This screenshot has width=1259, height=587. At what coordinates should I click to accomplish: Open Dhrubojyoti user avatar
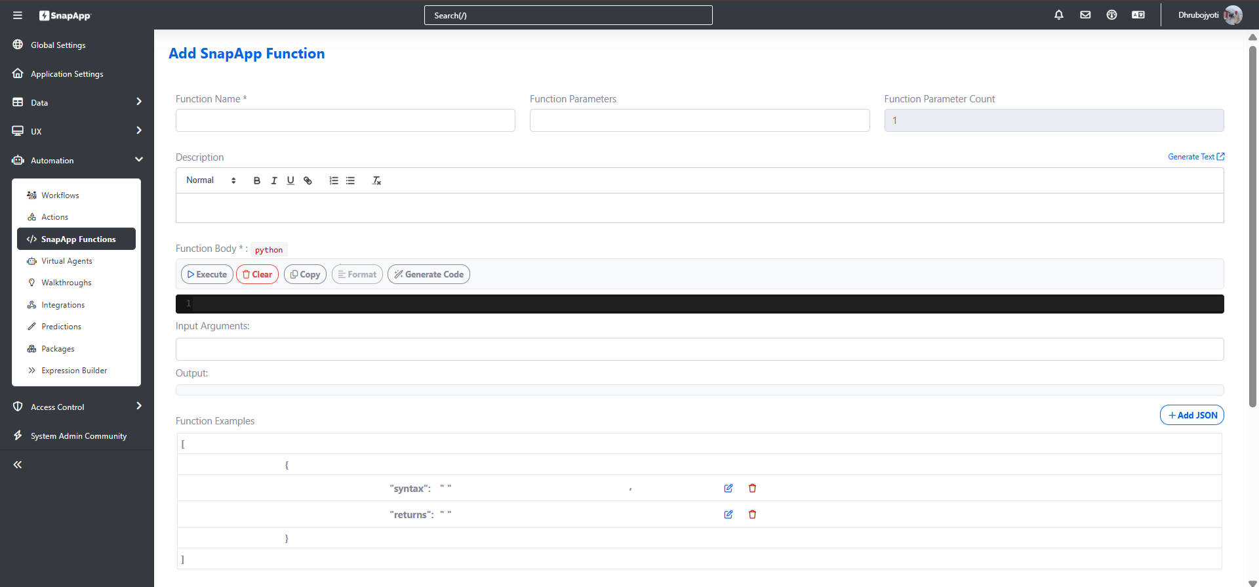click(x=1233, y=15)
